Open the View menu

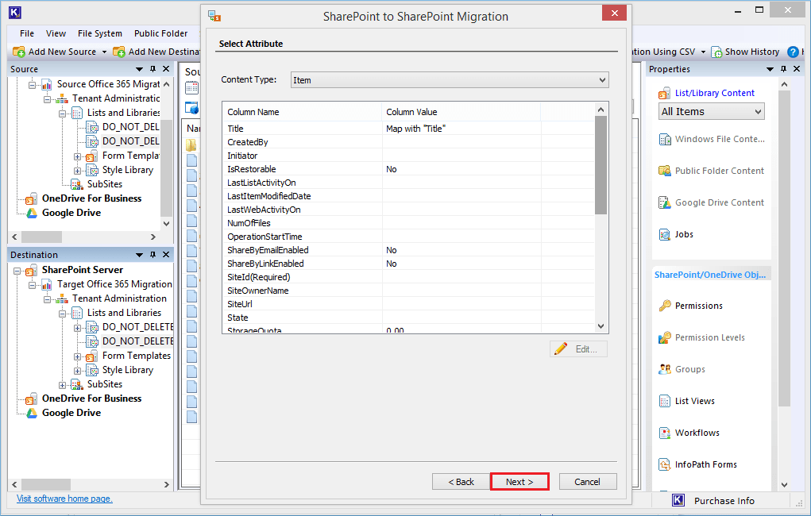(x=56, y=33)
